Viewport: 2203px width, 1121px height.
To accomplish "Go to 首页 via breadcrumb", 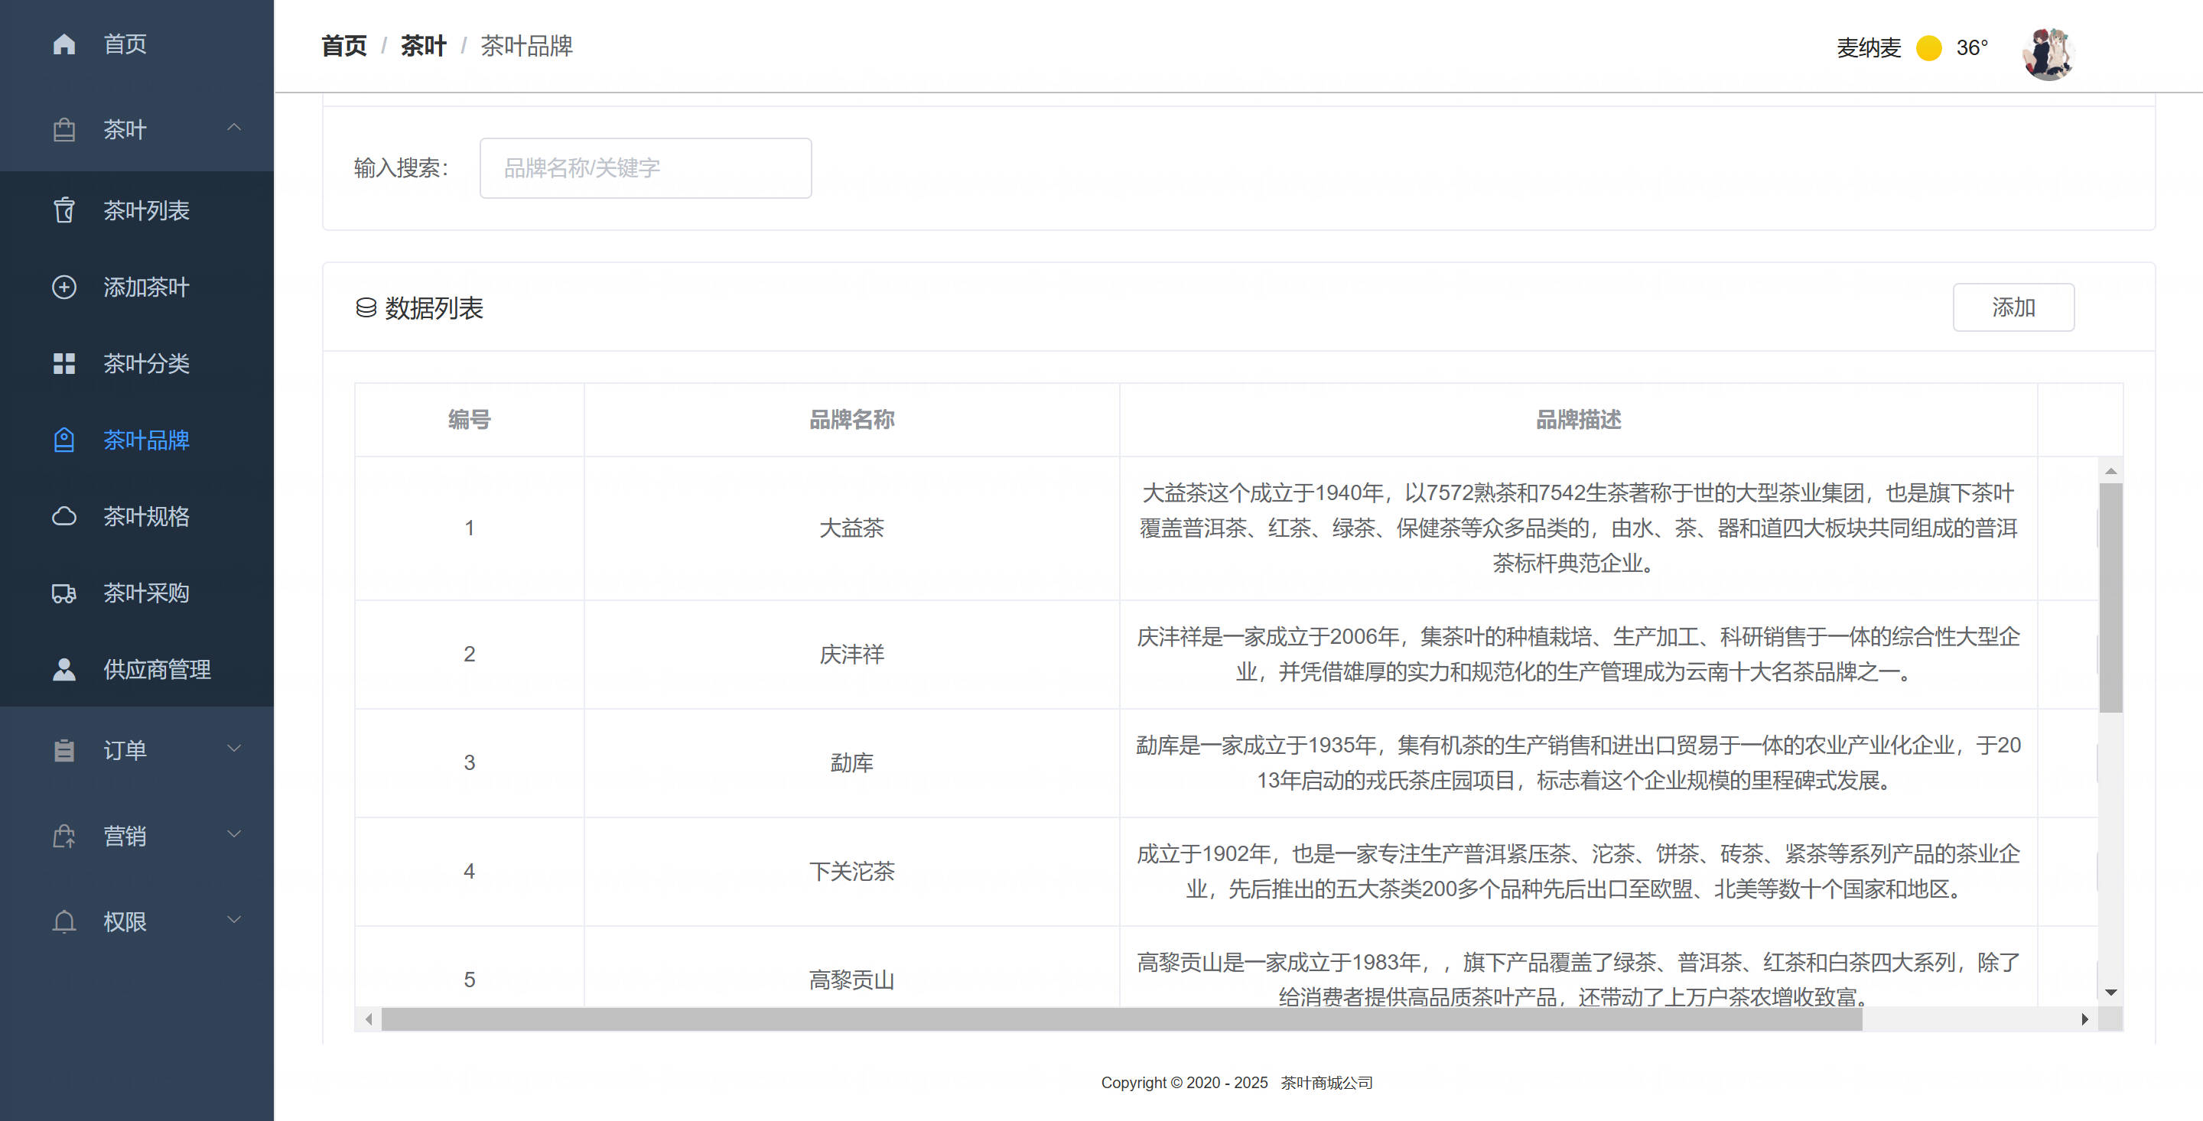I will [343, 46].
